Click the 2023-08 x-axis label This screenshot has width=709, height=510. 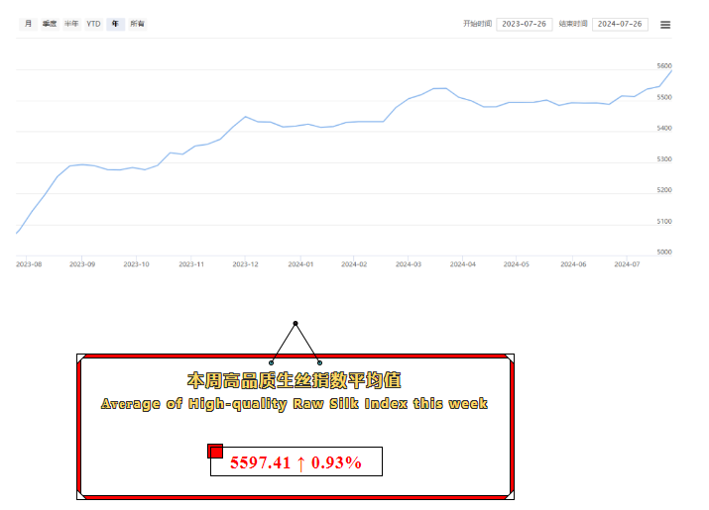pyautogui.click(x=29, y=264)
